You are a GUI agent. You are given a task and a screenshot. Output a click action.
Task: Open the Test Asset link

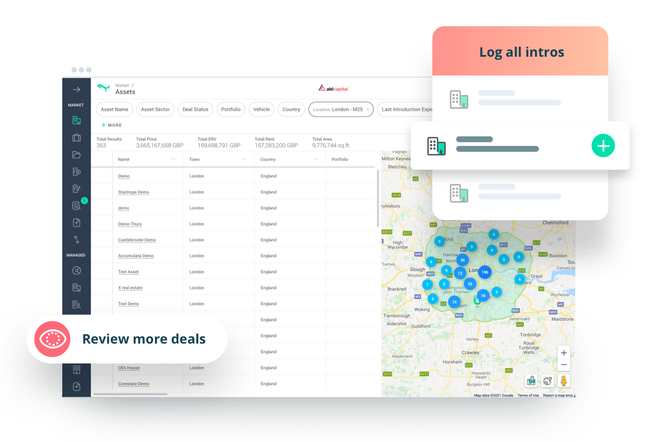(x=128, y=272)
